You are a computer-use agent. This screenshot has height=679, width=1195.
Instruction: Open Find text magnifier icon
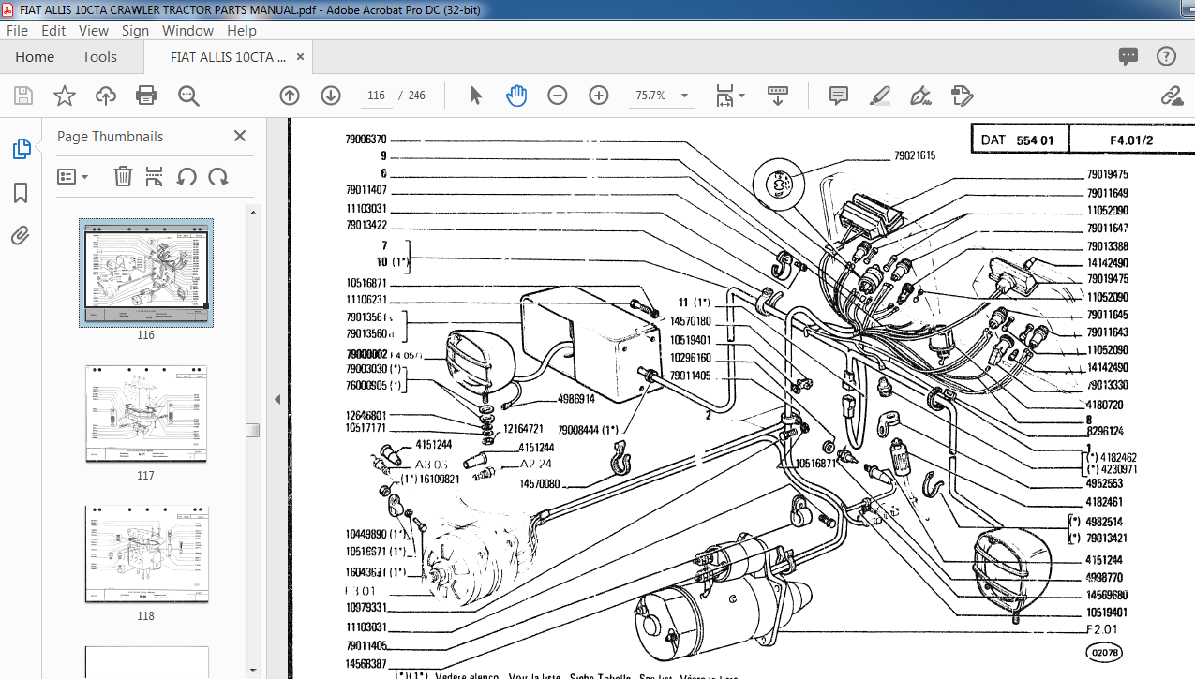pos(188,96)
